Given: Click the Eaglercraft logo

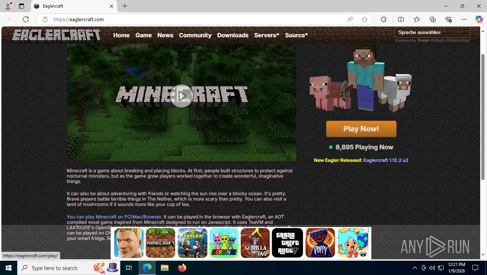Looking at the screenshot, I should coord(56,35).
